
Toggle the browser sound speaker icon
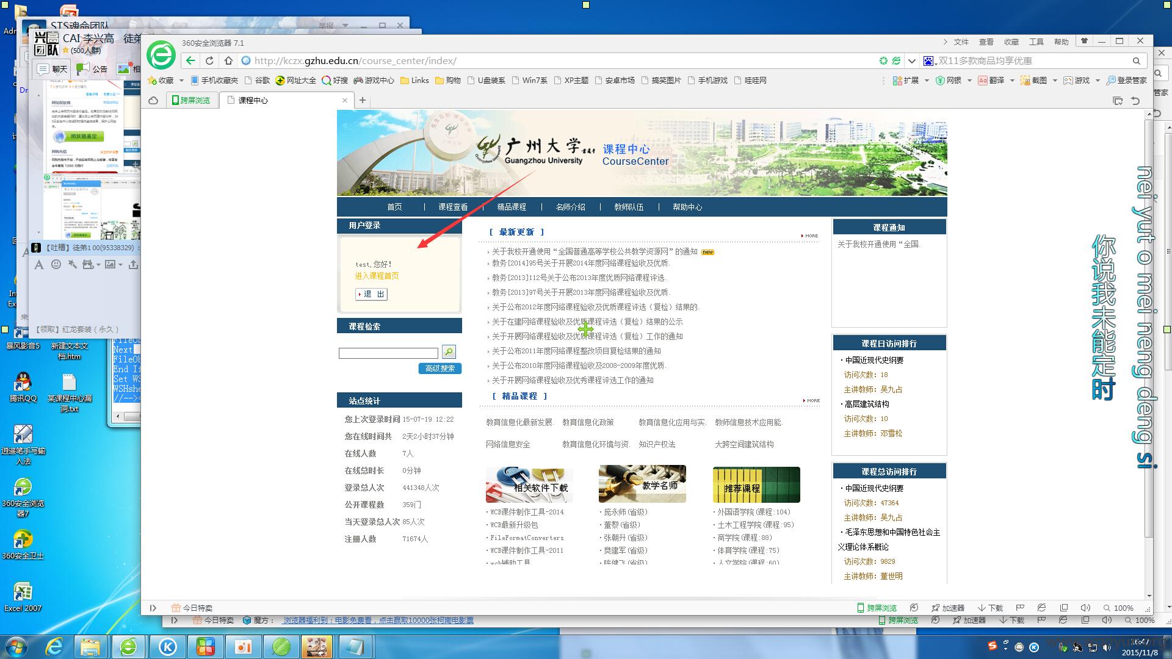[x=1085, y=608]
